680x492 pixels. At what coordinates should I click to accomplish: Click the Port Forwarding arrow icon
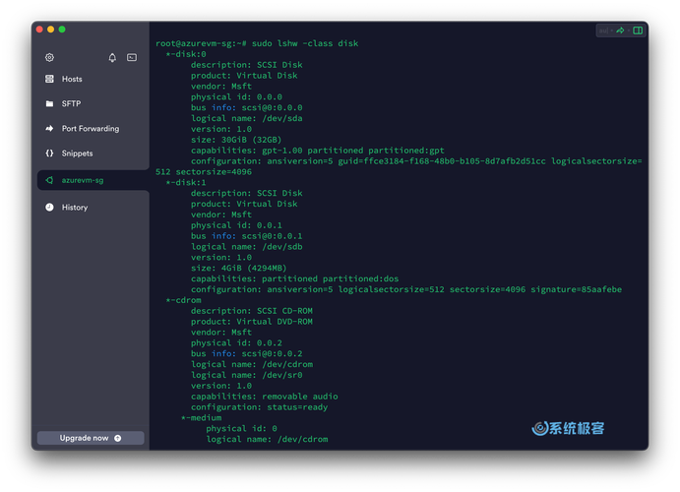[x=50, y=129]
